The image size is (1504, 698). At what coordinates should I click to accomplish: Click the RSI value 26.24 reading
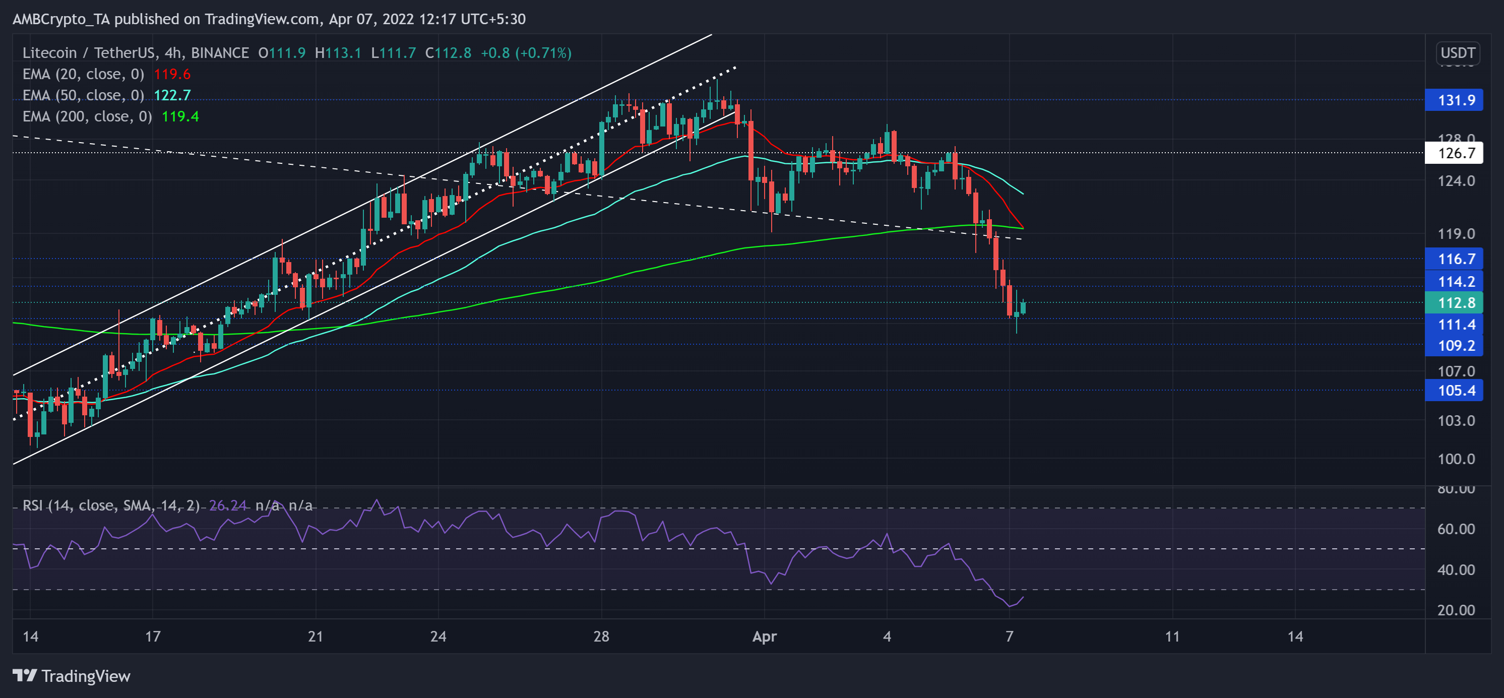(x=228, y=505)
